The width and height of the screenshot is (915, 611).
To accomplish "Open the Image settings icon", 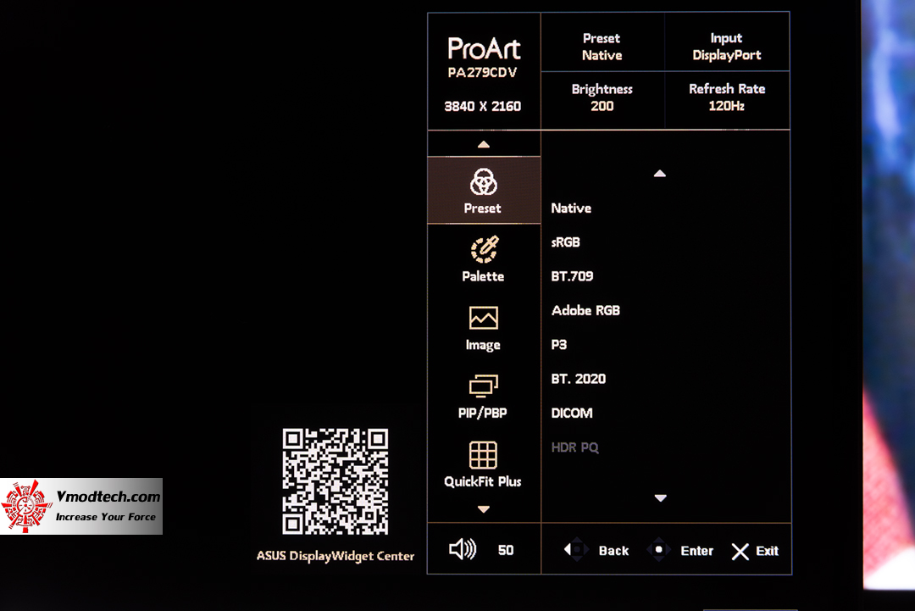I will [483, 318].
